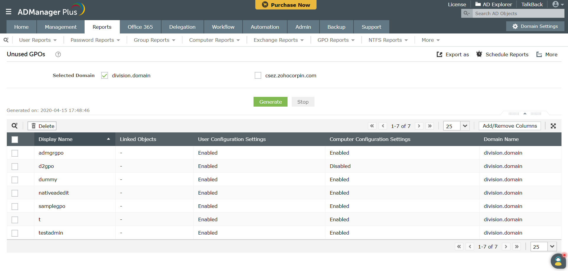The image size is (568, 271).
Task: Sort by Display Name using the sort arrow
Action: point(109,139)
